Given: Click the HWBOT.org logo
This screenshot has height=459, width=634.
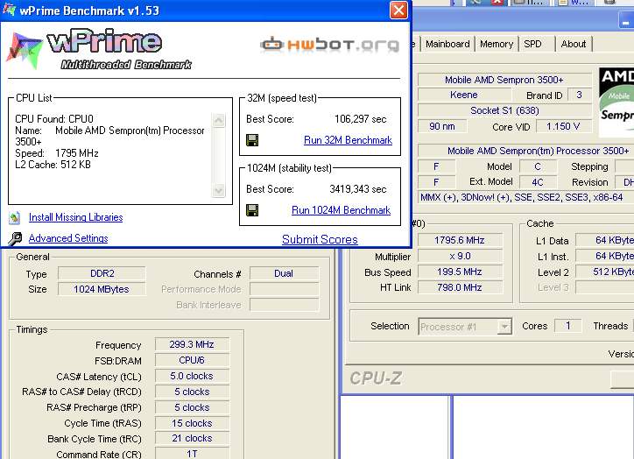Looking at the screenshot, I should [x=329, y=44].
